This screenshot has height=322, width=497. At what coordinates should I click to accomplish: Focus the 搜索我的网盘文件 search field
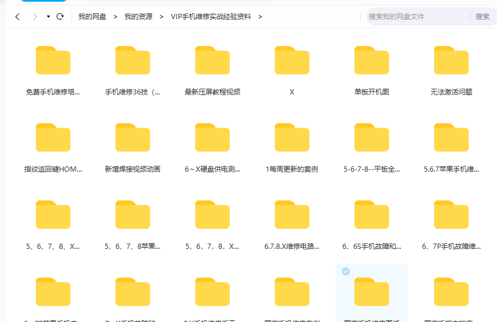pos(418,17)
